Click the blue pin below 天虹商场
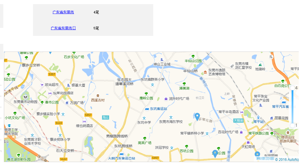Viewport: 302px width, 165px height. click(x=257, y=154)
